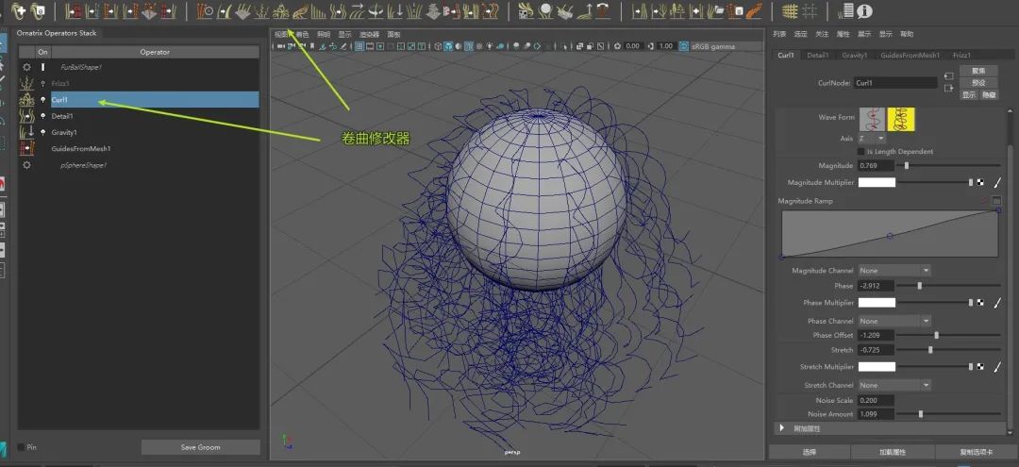
Task: Click the add hair icon with plus sign
Action: pyautogui.click(x=18, y=11)
